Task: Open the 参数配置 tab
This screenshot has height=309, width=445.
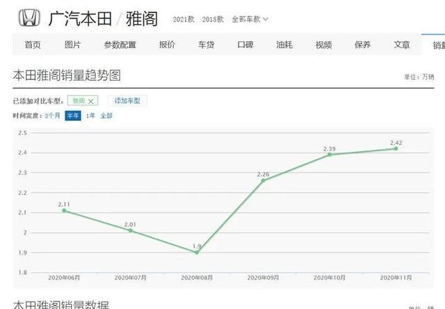Action: click(x=120, y=45)
